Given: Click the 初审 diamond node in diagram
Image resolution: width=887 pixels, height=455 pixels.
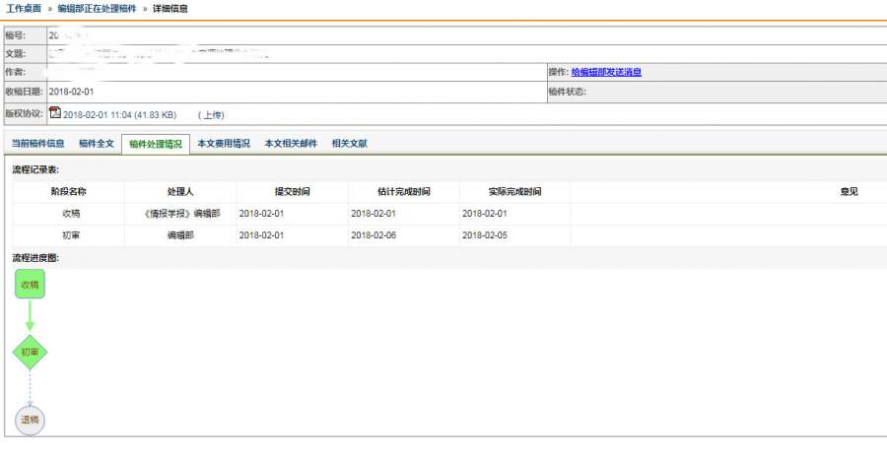Looking at the screenshot, I should [x=30, y=353].
